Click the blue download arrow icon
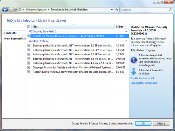175x131 pixels. tap(133, 72)
